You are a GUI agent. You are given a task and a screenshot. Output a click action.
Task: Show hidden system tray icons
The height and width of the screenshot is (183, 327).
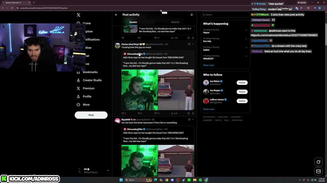(300, 180)
